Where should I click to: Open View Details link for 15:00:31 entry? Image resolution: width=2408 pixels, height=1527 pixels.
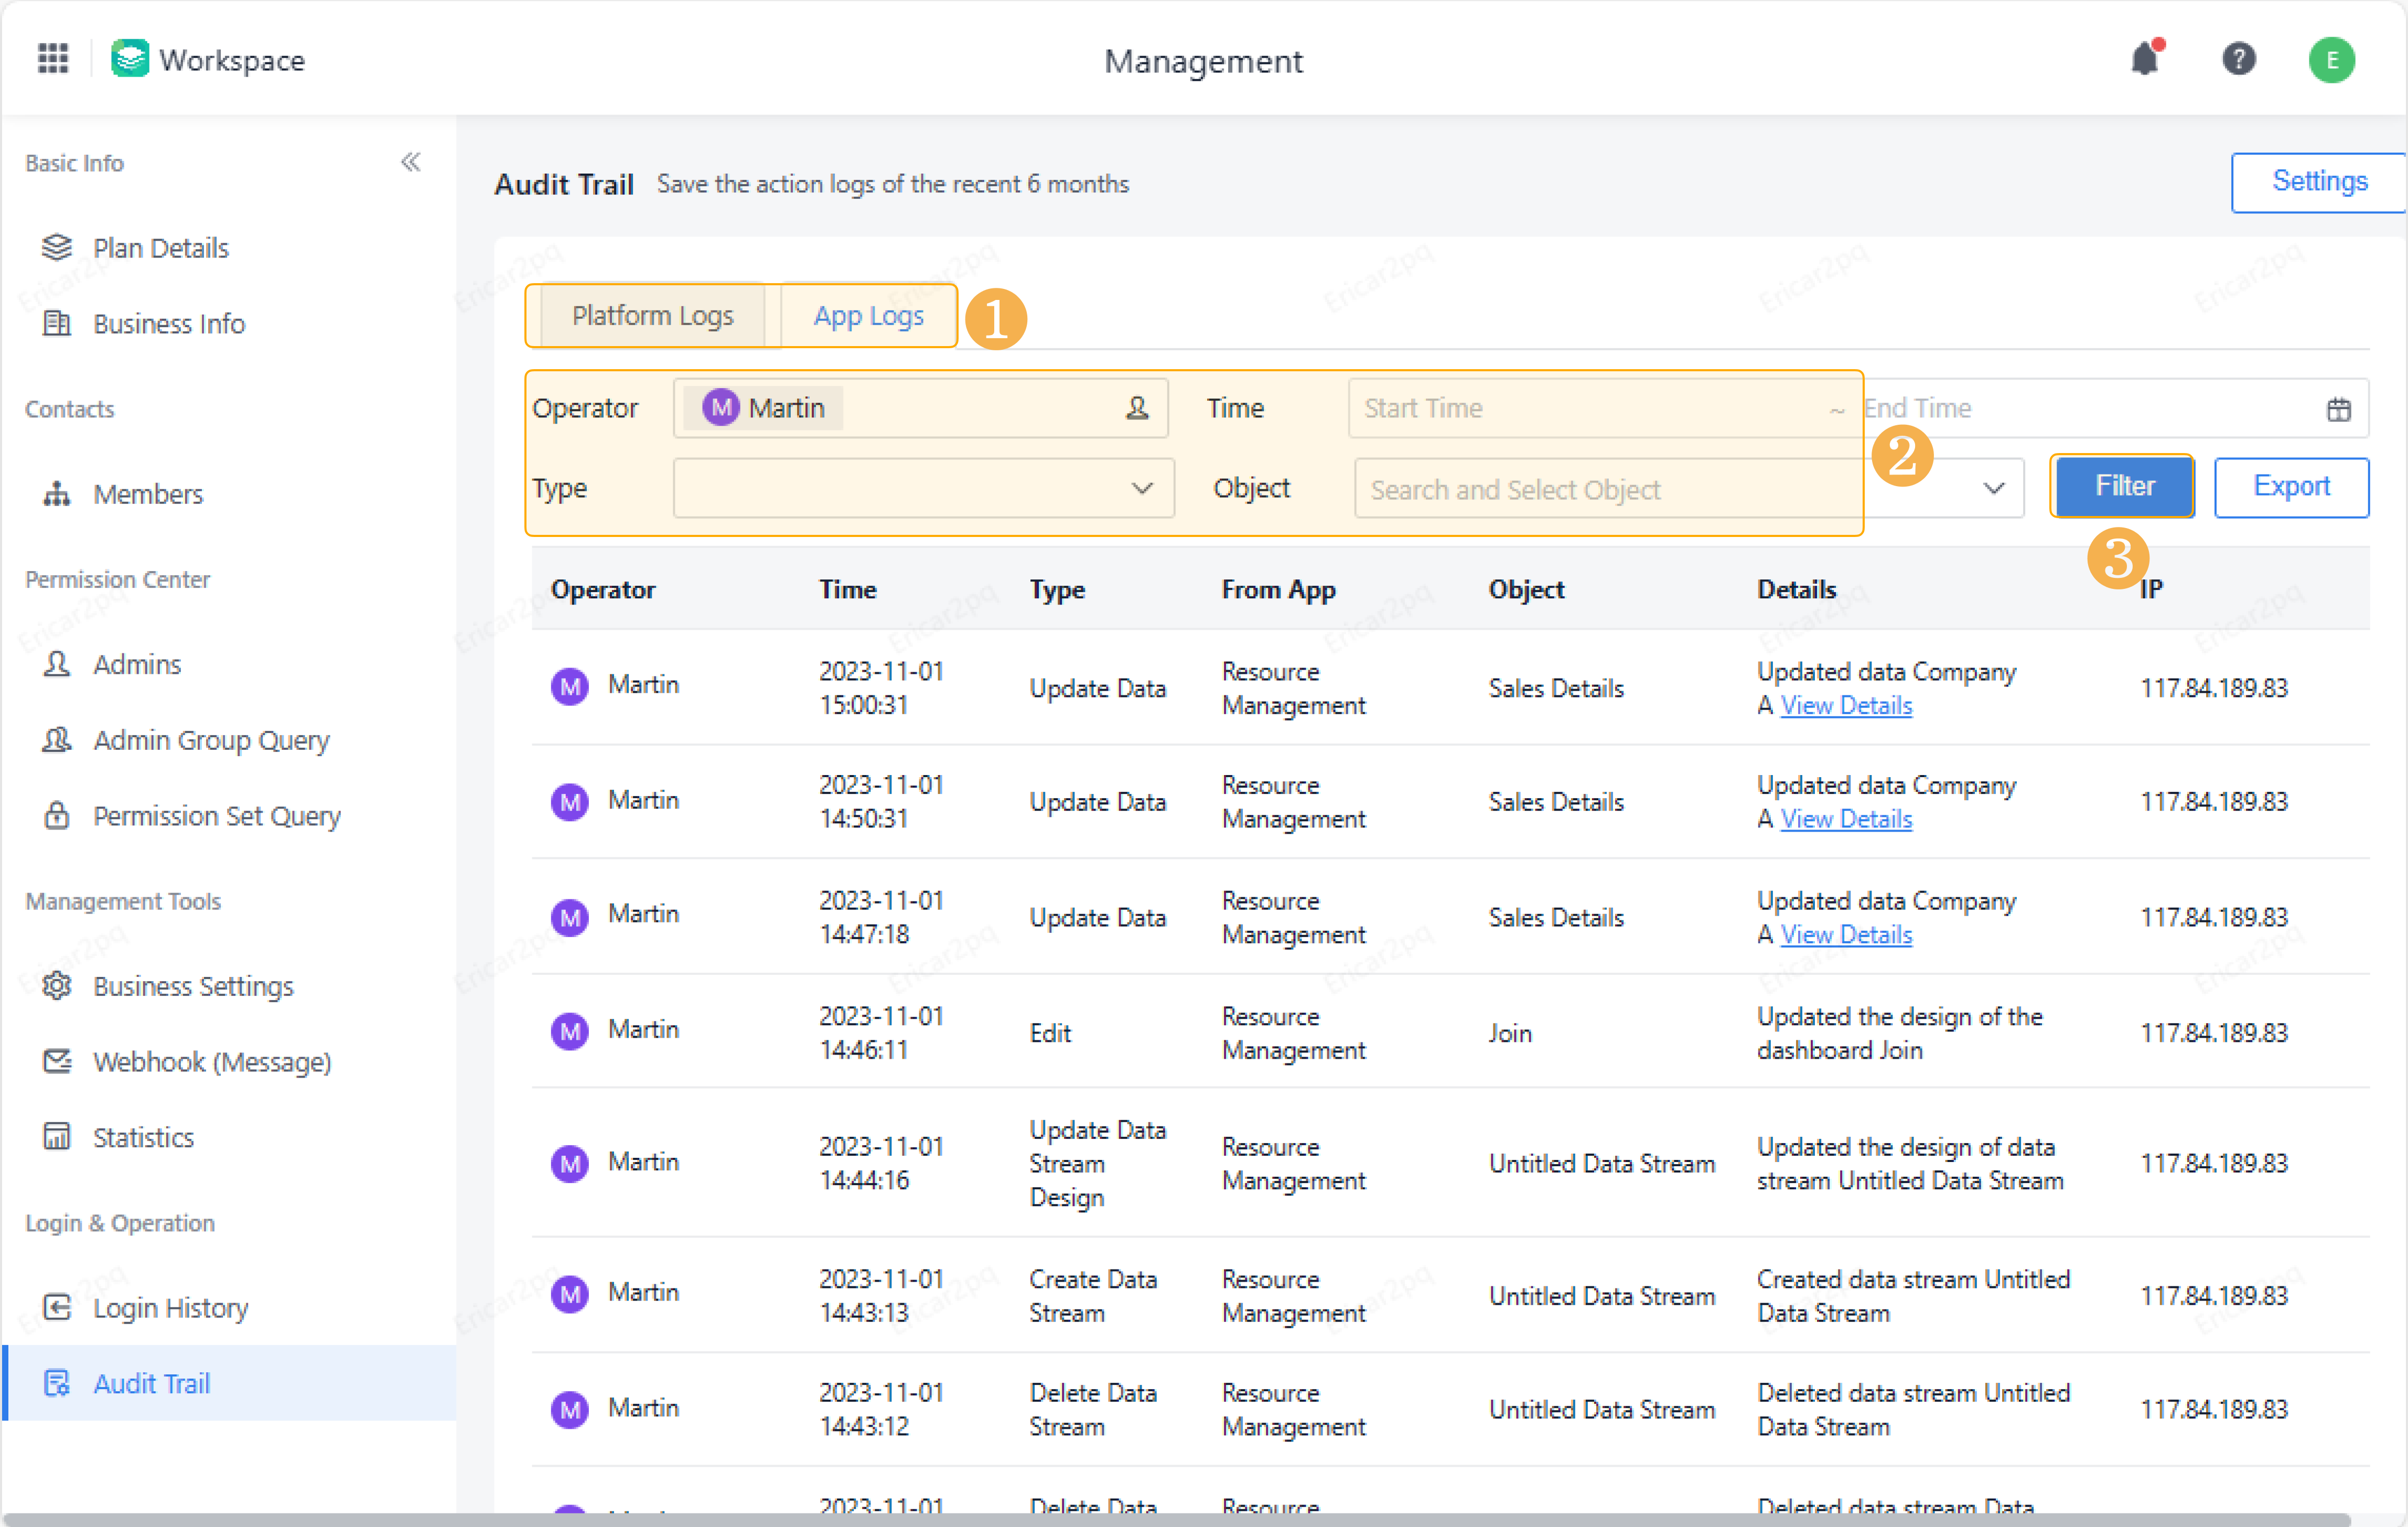tap(1846, 706)
